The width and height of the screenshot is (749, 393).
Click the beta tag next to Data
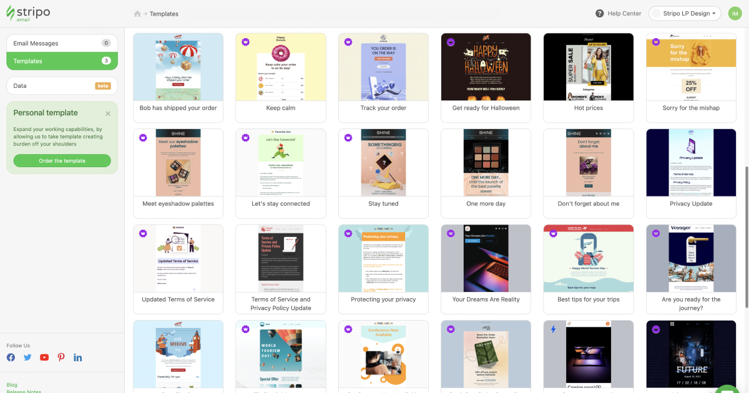coord(103,86)
